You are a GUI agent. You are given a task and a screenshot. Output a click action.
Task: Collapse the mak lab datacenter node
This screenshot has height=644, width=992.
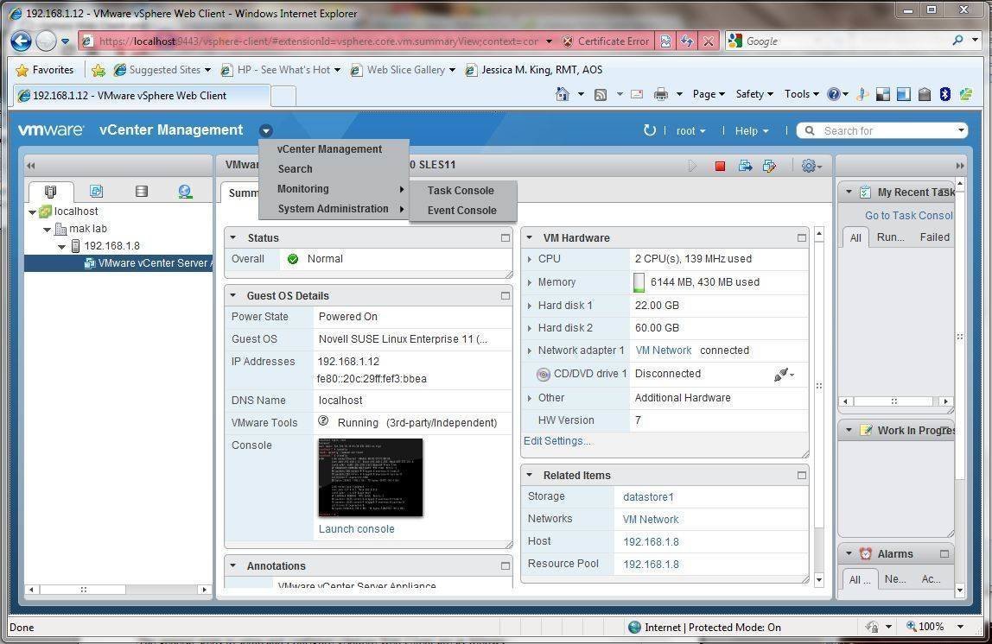coord(47,230)
